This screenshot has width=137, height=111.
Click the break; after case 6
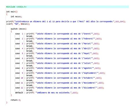tap(30, 61)
